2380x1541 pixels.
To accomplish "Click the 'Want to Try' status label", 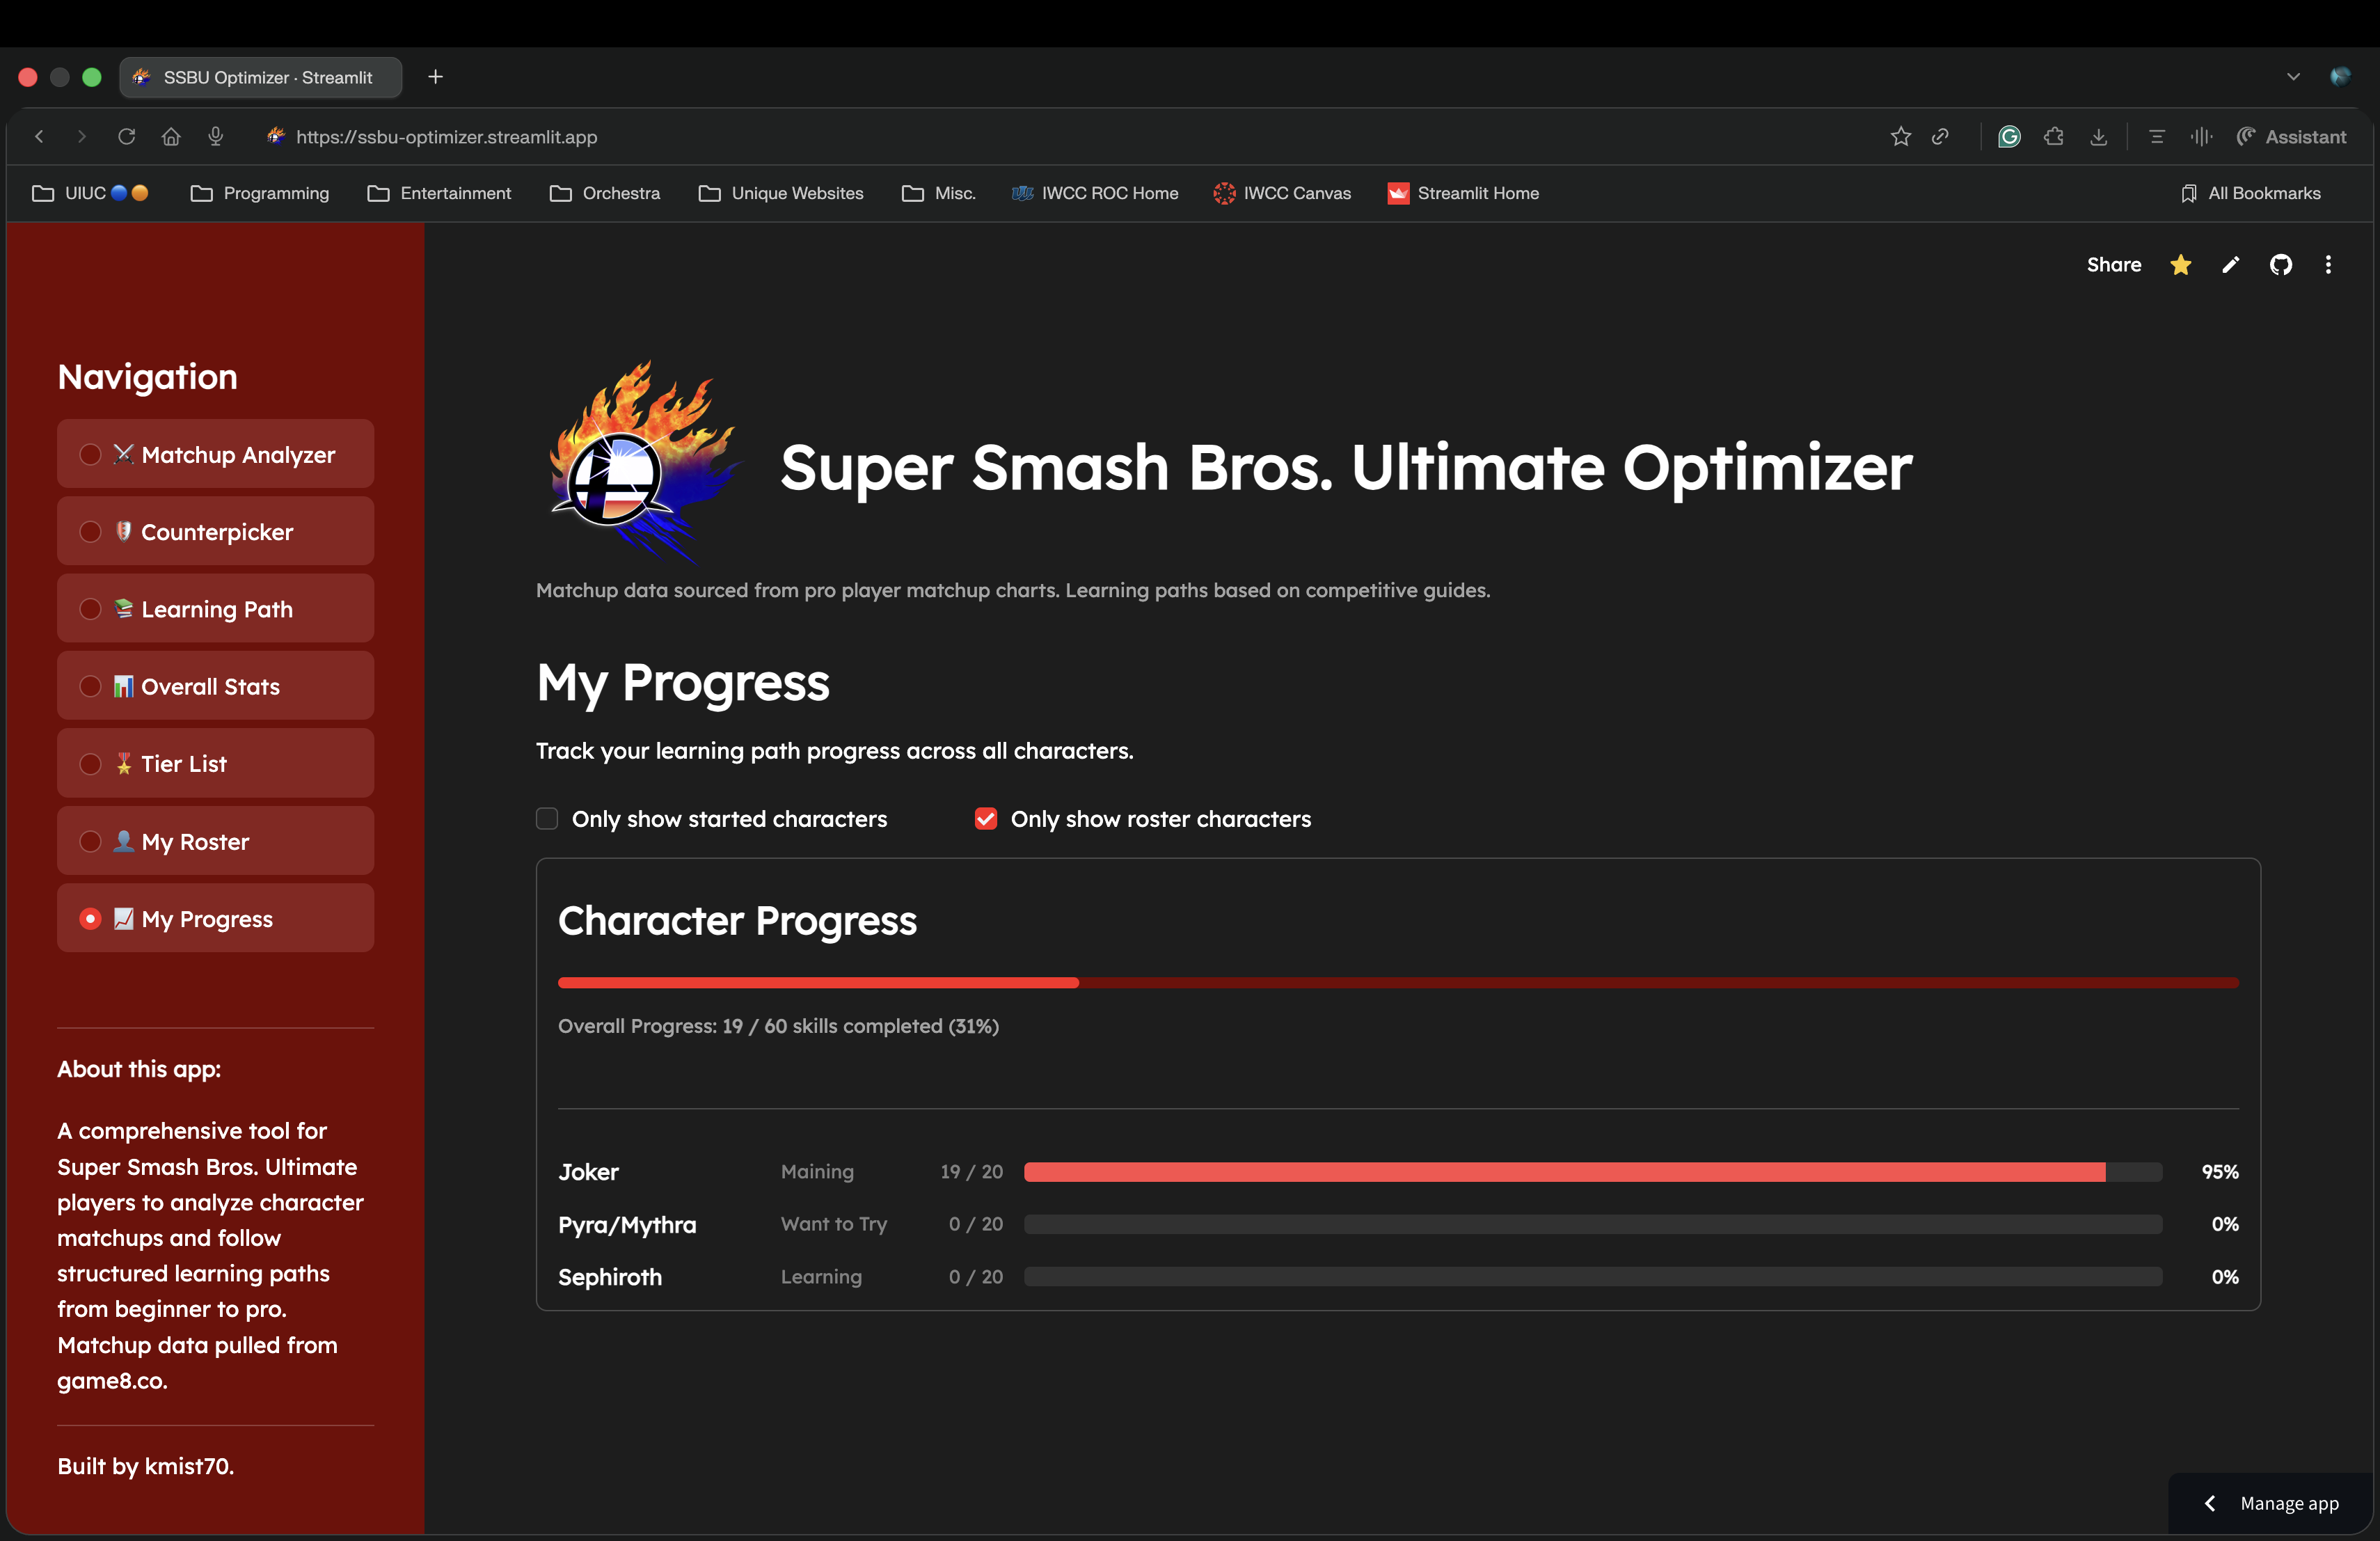I will click(x=834, y=1224).
